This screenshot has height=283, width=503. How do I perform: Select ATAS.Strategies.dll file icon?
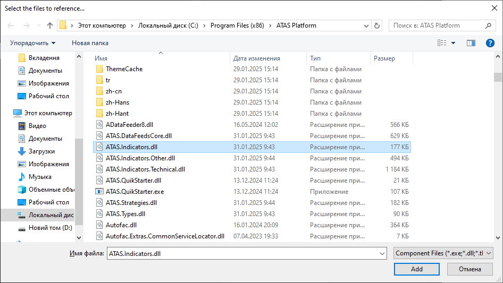click(99, 202)
